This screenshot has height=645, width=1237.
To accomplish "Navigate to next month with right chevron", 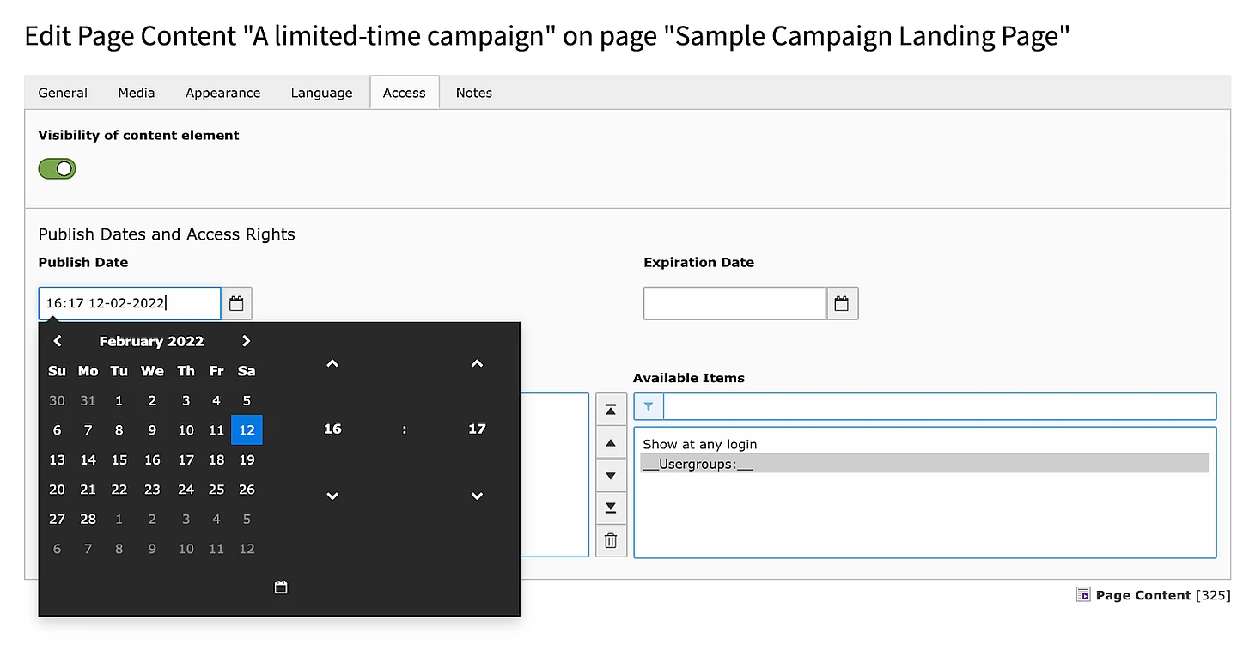I will pos(246,340).
